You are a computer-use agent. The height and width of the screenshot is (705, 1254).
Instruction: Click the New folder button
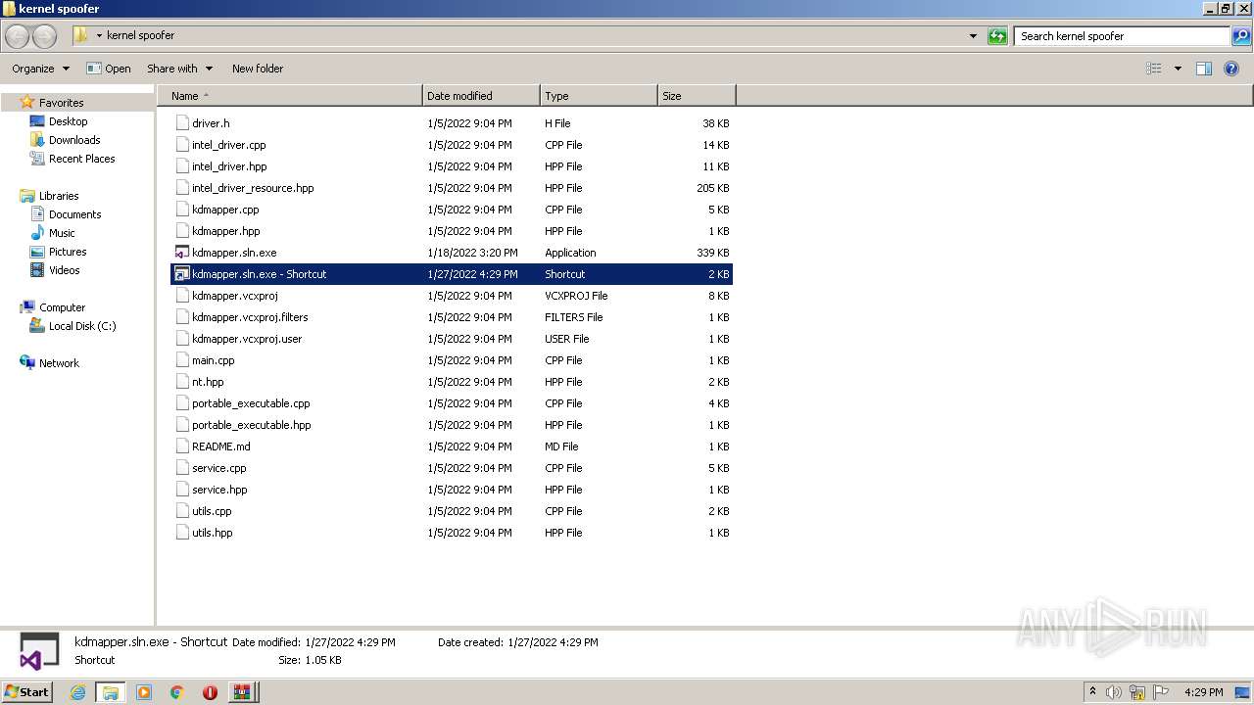pyautogui.click(x=258, y=69)
